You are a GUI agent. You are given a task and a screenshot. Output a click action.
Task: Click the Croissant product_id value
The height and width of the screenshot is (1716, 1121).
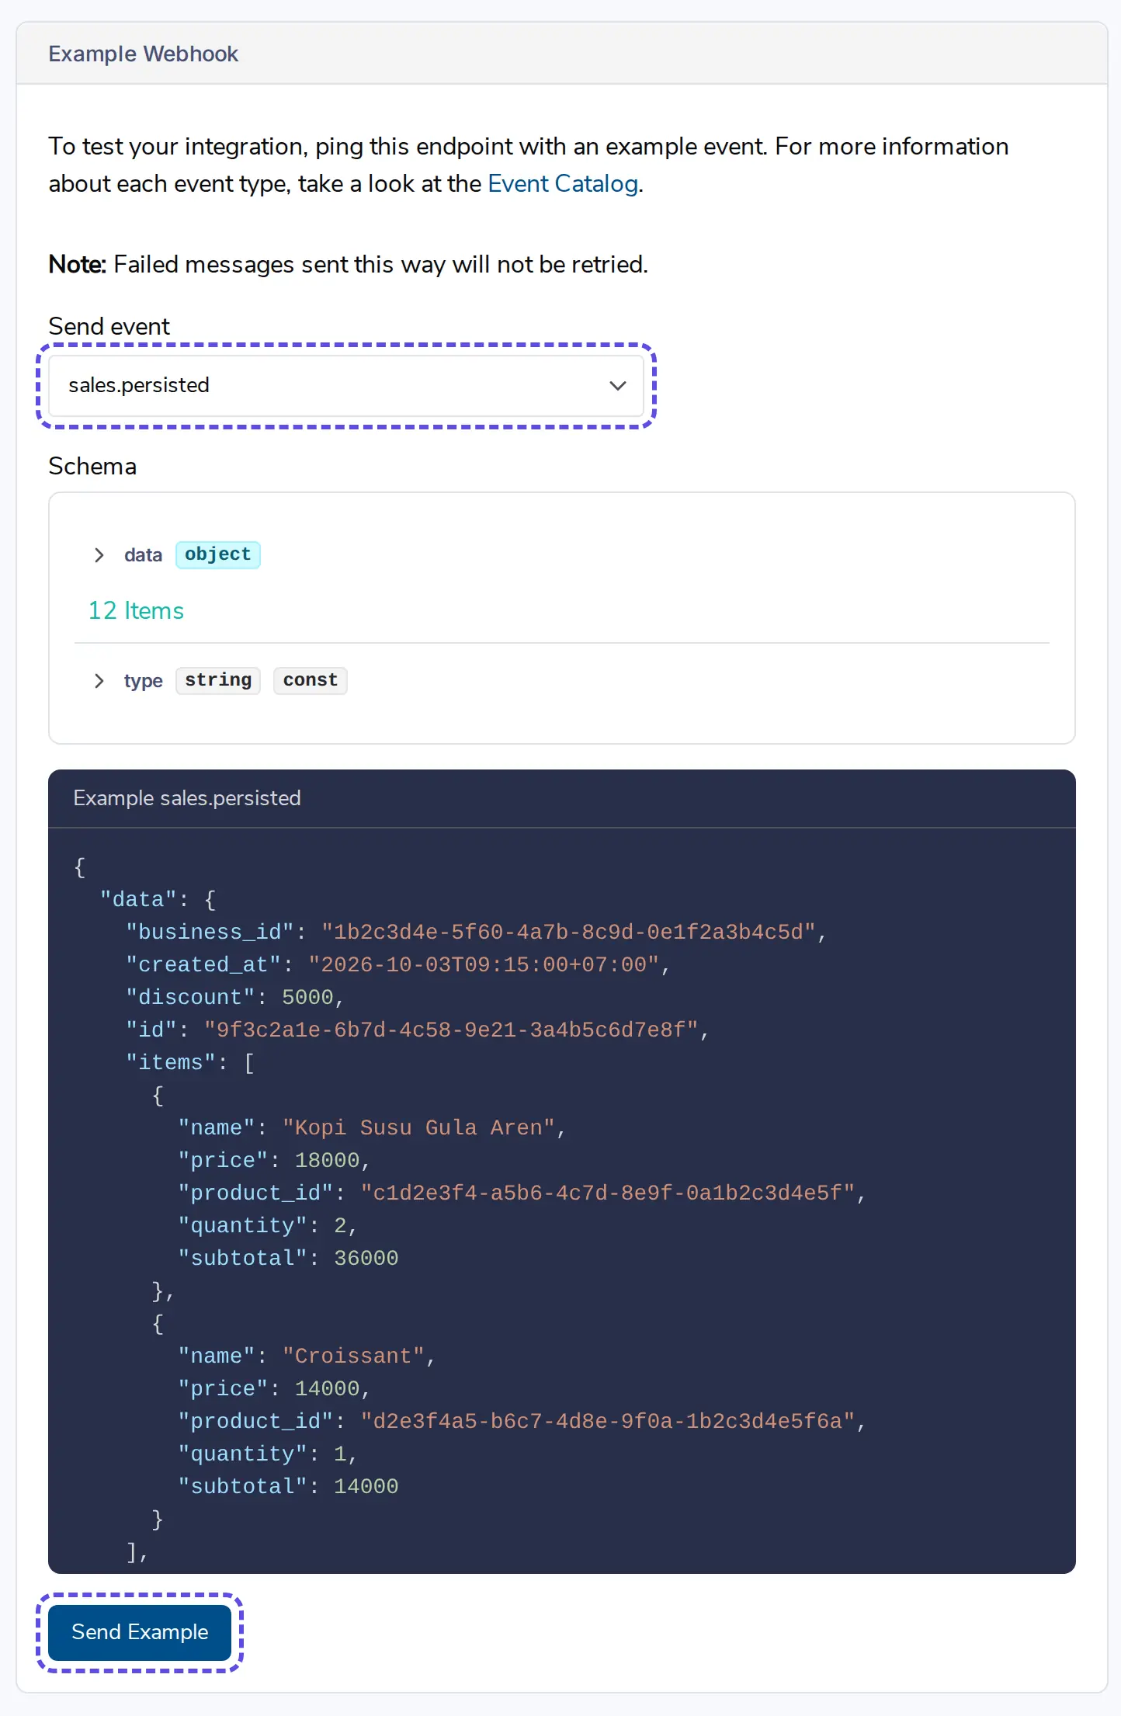(608, 1421)
